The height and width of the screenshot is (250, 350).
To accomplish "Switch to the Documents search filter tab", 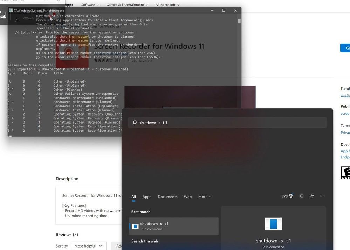I will pyautogui.click(x=167, y=197).
